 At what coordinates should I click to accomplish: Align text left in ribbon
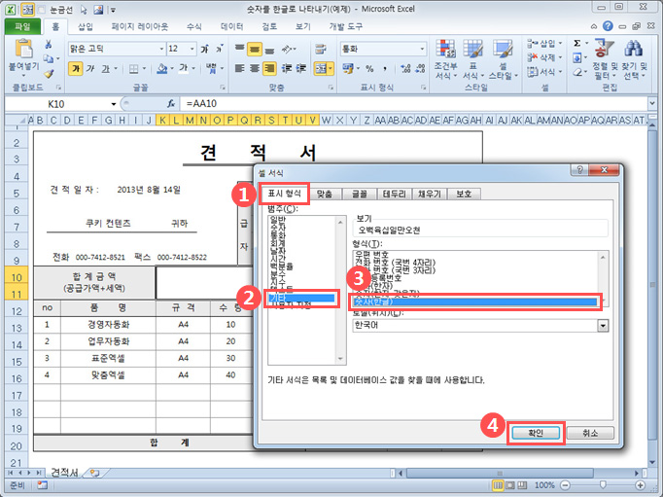coord(239,68)
